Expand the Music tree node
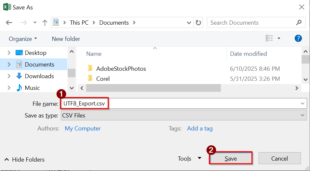Image resolution: width=310 pixels, height=171 pixels. pos(9,88)
